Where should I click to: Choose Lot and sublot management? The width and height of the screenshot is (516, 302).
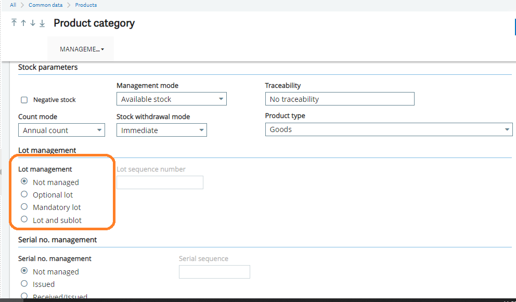tap(24, 219)
